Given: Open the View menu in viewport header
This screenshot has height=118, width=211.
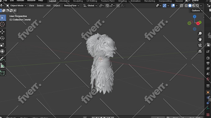Looking at the screenshot, I should click(x=31, y=6).
